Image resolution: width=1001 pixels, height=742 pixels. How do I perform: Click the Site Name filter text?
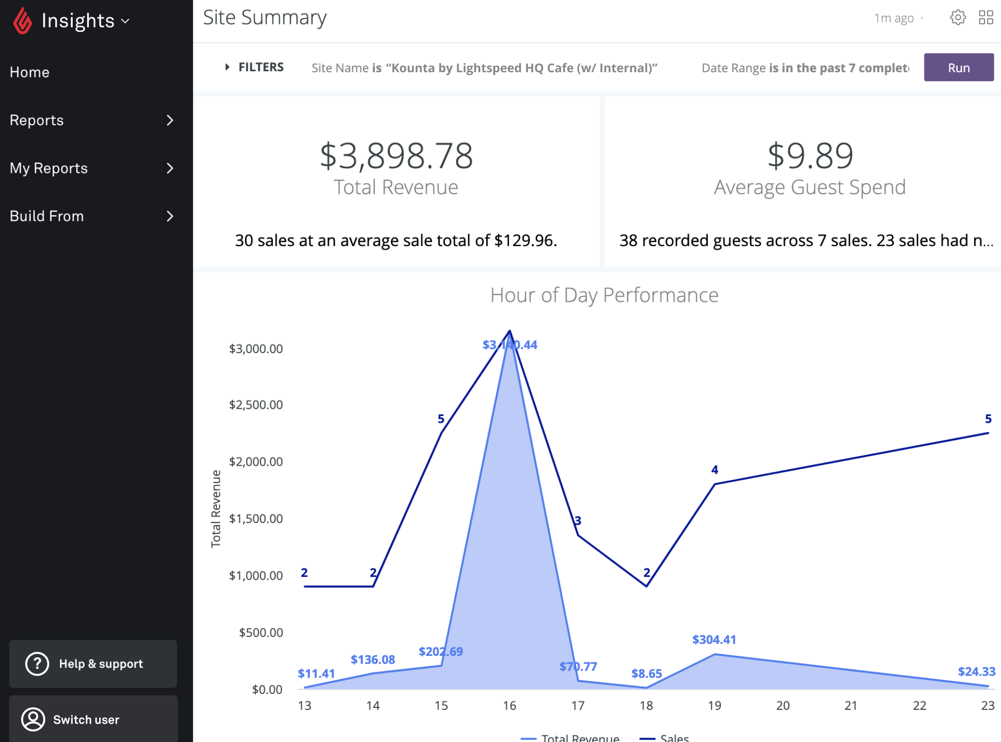[x=484, y=68]
